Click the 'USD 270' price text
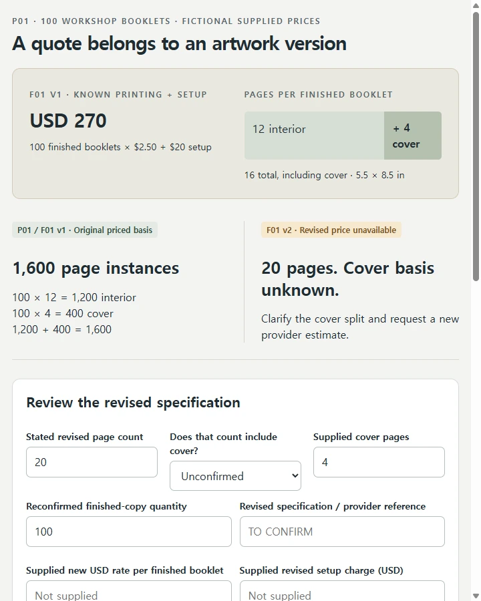 pos(68,121)
